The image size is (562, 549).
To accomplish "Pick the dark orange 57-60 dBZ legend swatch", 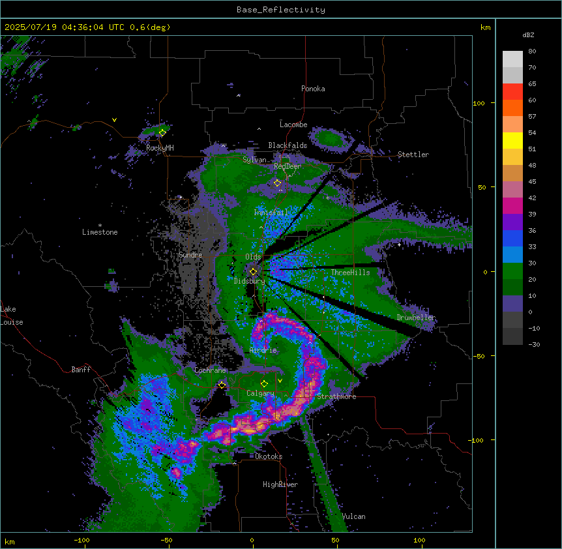I will (x=512, y=108).
